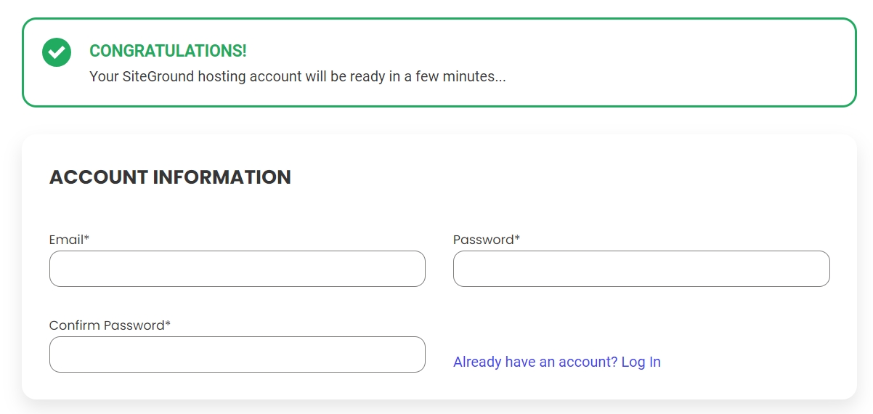Click the green checkmark success icon
This screenshot has height=414, width=873.
pos(57,52)
